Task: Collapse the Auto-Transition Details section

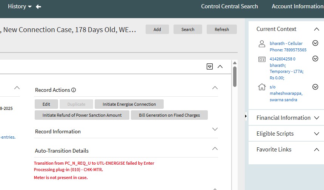Action: [215, 149]
